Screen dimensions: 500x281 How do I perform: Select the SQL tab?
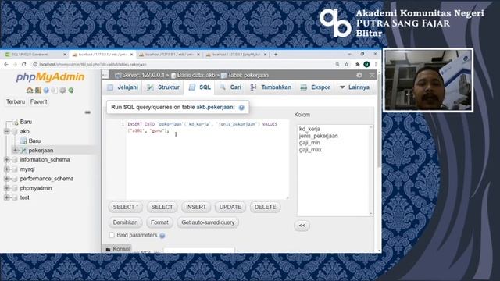[200, 87]
